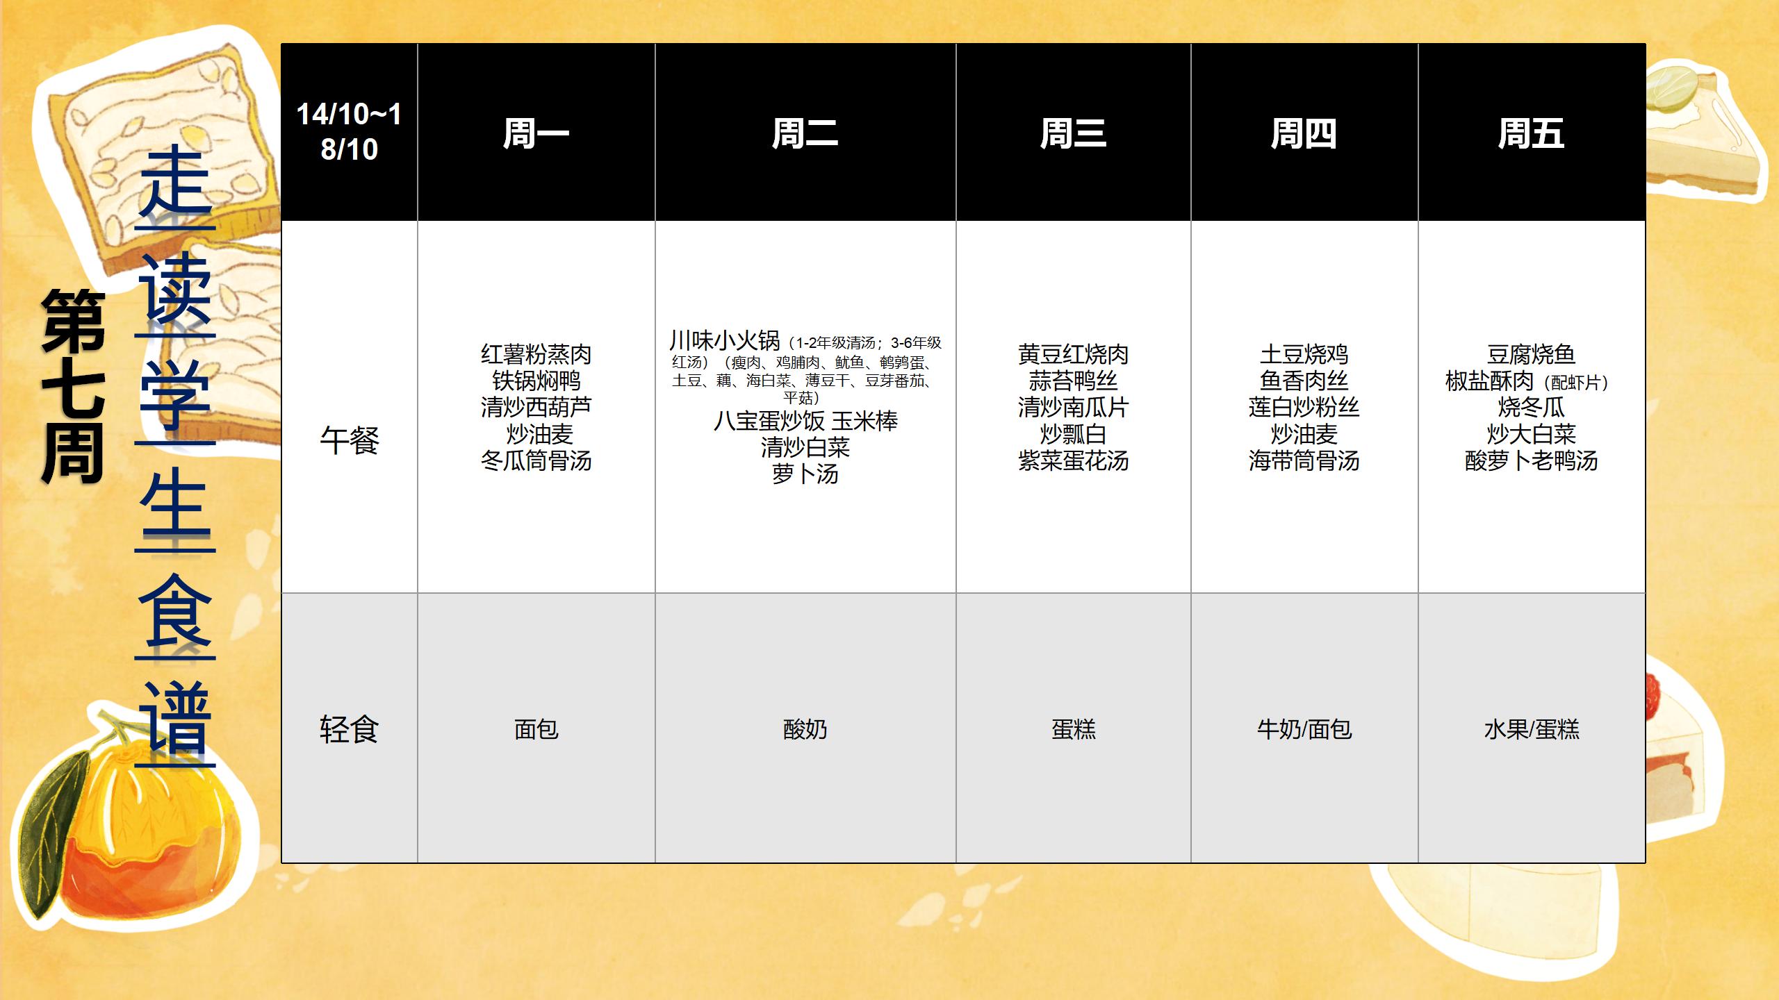Click 豆腐烧鱼 in Friday lunch
The width and height of the screenshot is (1779, 1000).
[1531, 354]
